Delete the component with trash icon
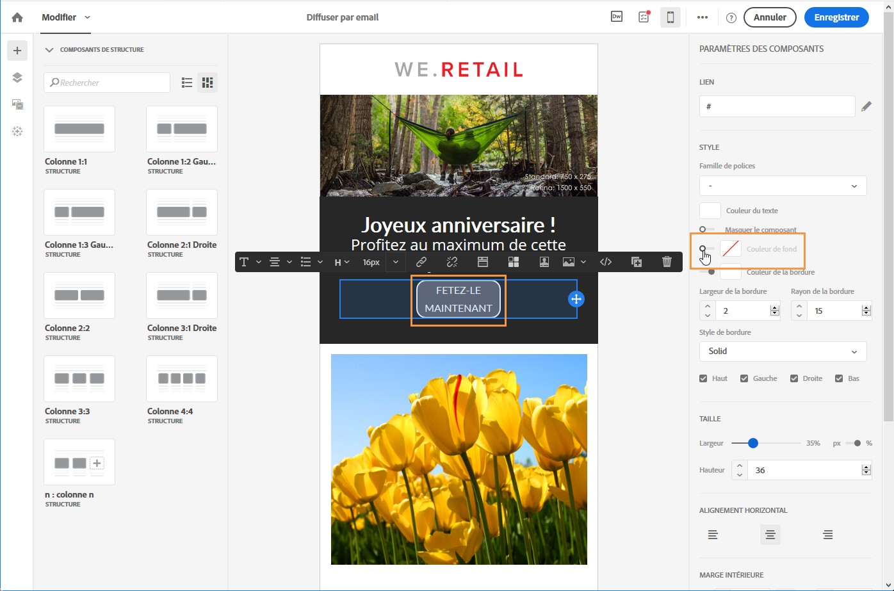 point(667,262)
